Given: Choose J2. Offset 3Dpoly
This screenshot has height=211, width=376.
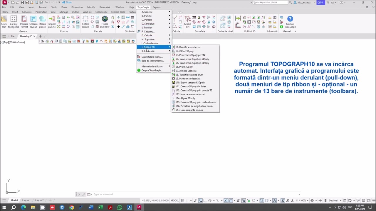Looking at the screenshot, I should click(x=195, y=51).
